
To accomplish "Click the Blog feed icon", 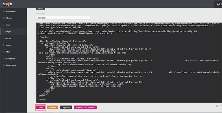I will [x=3, y=25].
